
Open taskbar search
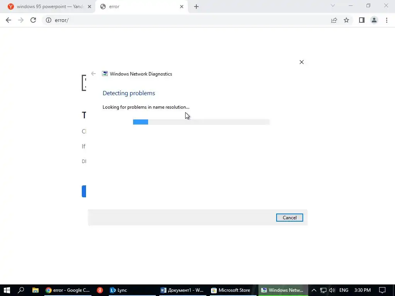coord(21,290)
